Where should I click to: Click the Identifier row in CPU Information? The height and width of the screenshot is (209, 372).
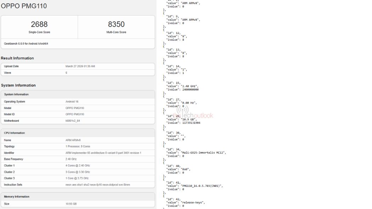click(x=78, y=153)
